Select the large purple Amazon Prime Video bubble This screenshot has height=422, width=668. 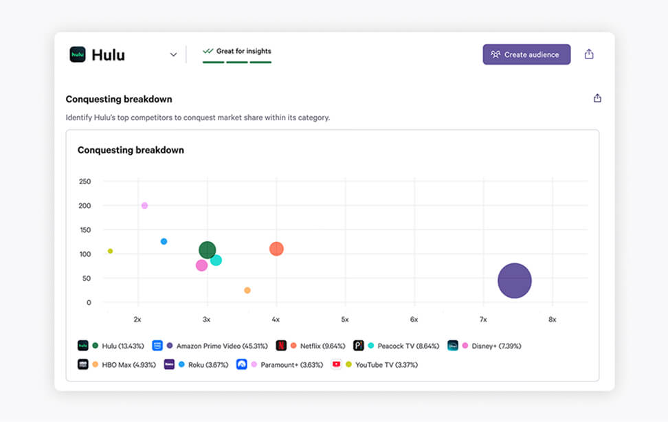515,280
